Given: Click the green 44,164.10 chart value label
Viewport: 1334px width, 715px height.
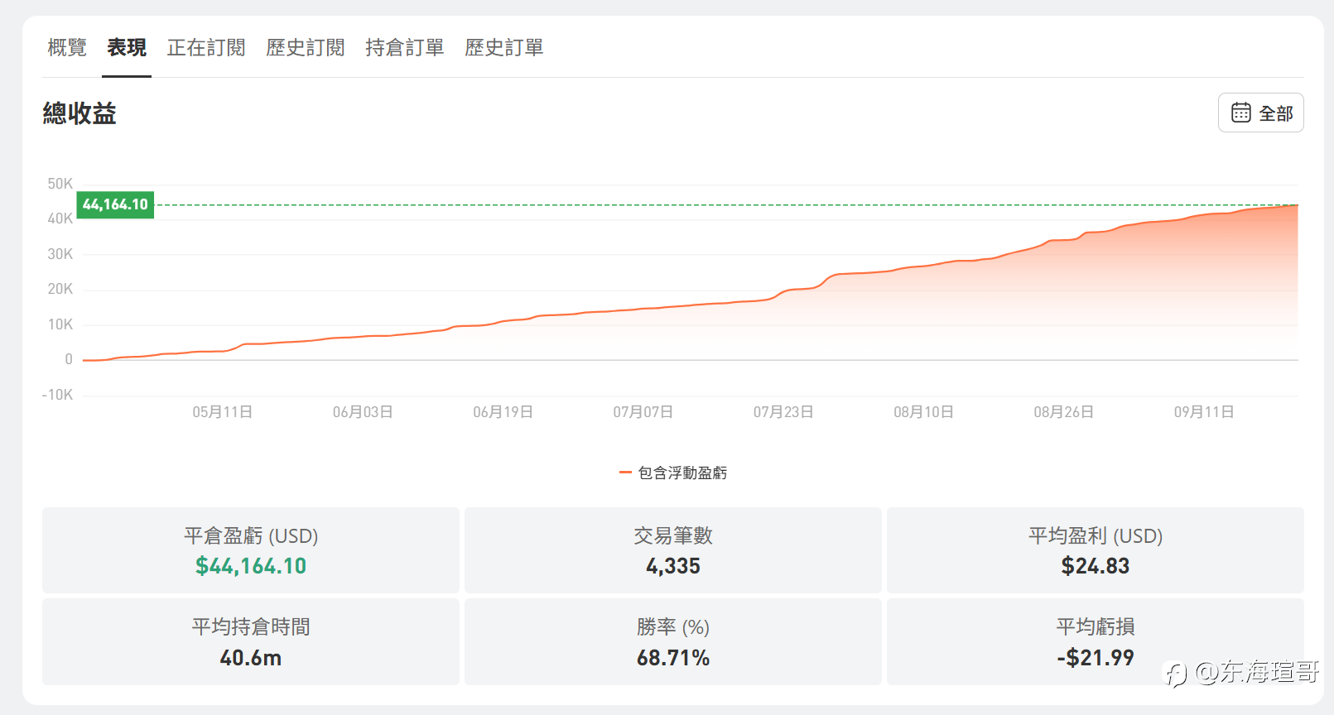Looking at the screenshot, I should pyautogui.click(x=115, y=204).
